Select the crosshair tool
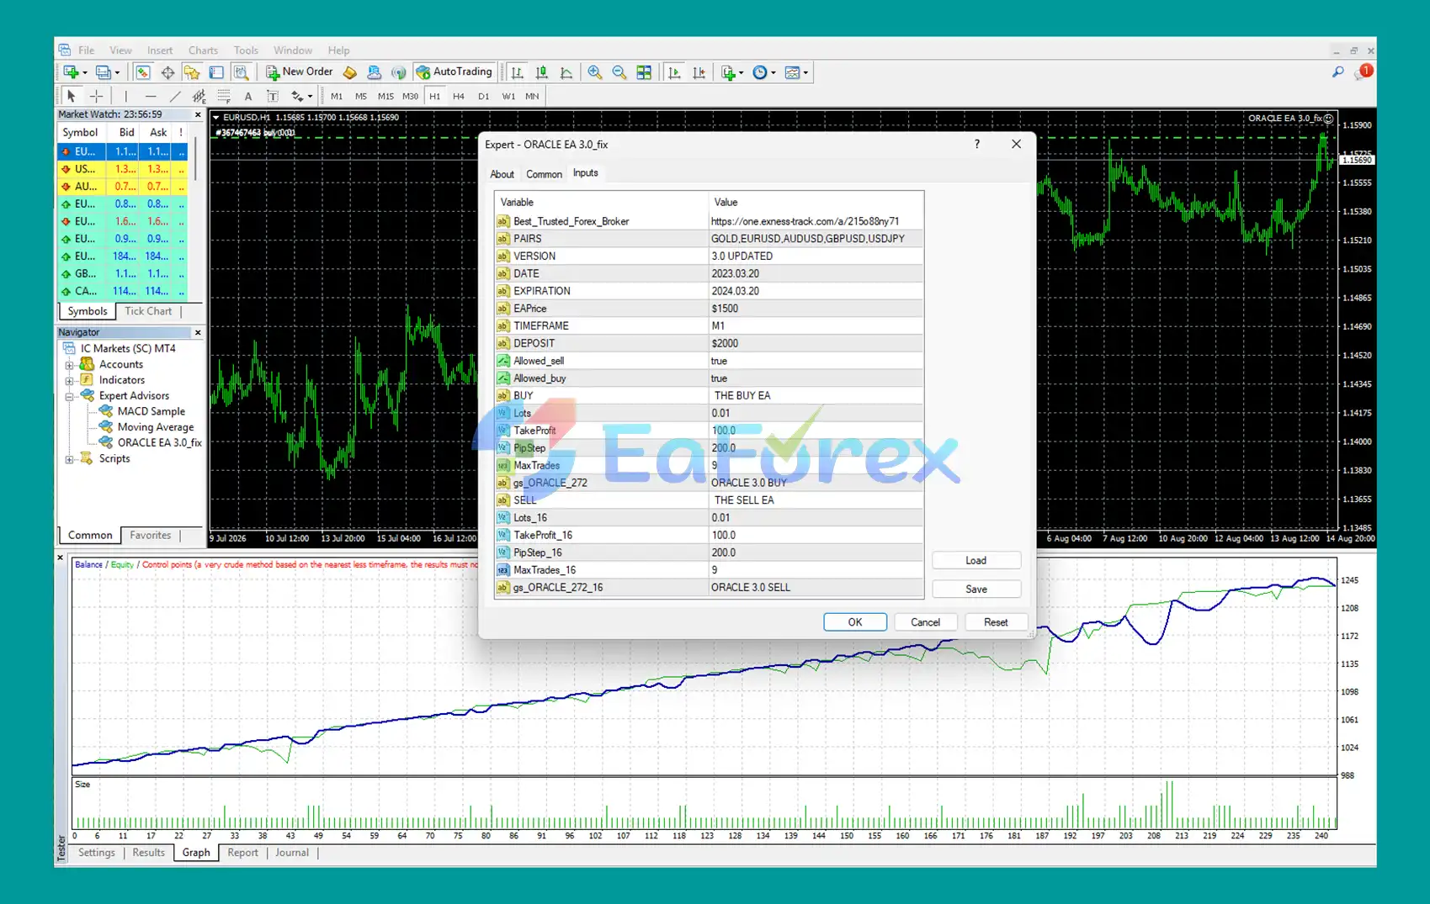1430x904 pixels. (97, 96)
